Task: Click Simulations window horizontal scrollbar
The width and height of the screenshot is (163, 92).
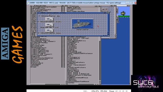Action: pos(45,84)
